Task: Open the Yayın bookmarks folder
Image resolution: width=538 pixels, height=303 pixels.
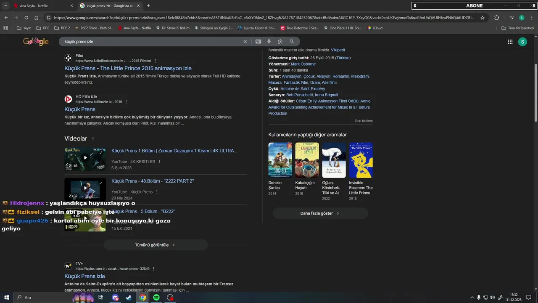Action: pyautogui.click(x=24, y=28)
